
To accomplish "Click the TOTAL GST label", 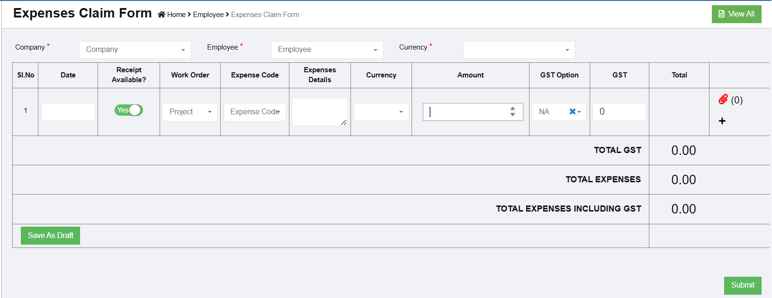I will [618, 150].
